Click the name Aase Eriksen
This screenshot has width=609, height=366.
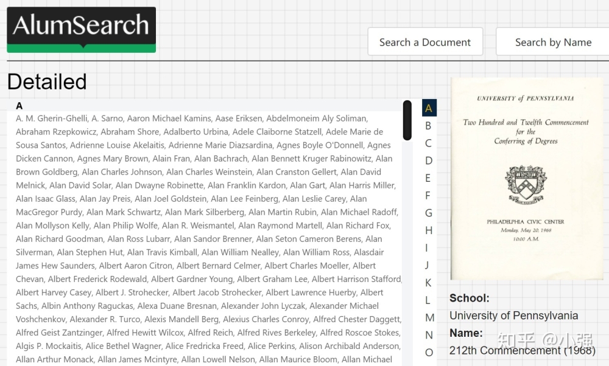point(239,119)
